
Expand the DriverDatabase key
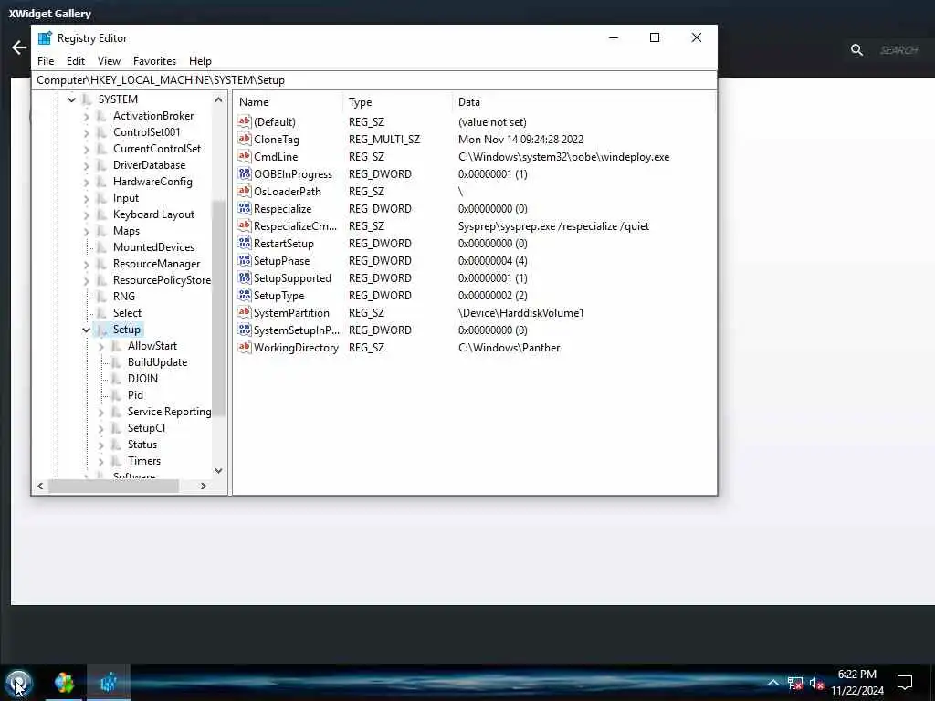tap(87, 165)
